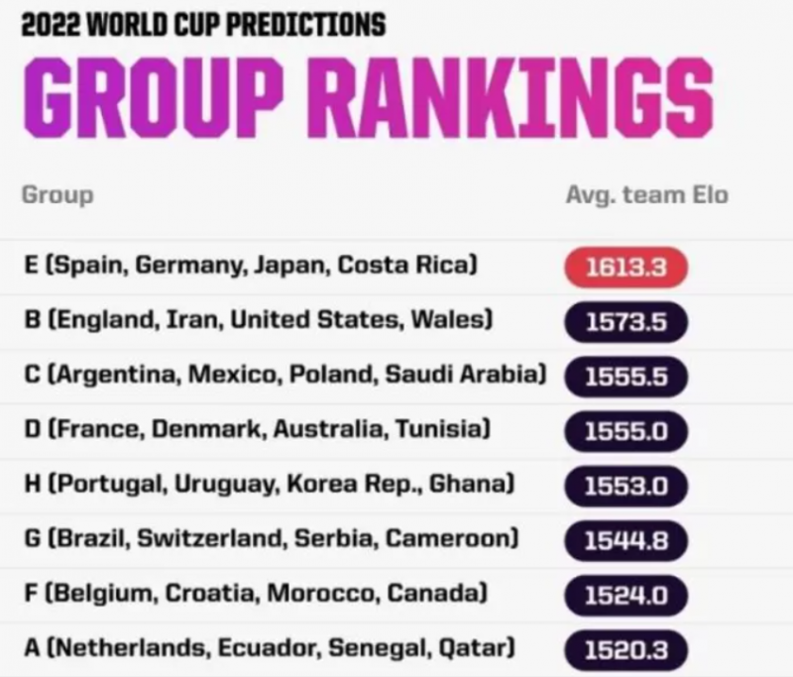Tap the 1553.0 Elo rating badge
793x677 pixels.
[x=624, y=487]
